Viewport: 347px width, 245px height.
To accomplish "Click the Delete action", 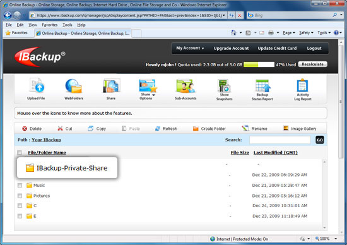I will click(x=32, y=129).
